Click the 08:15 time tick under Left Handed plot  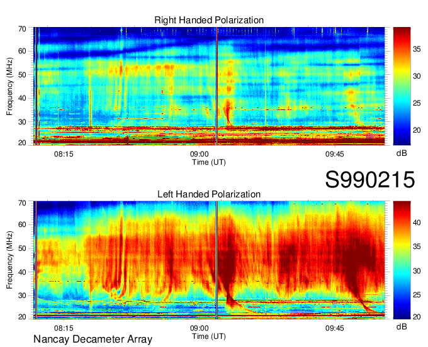click(64, 328)
